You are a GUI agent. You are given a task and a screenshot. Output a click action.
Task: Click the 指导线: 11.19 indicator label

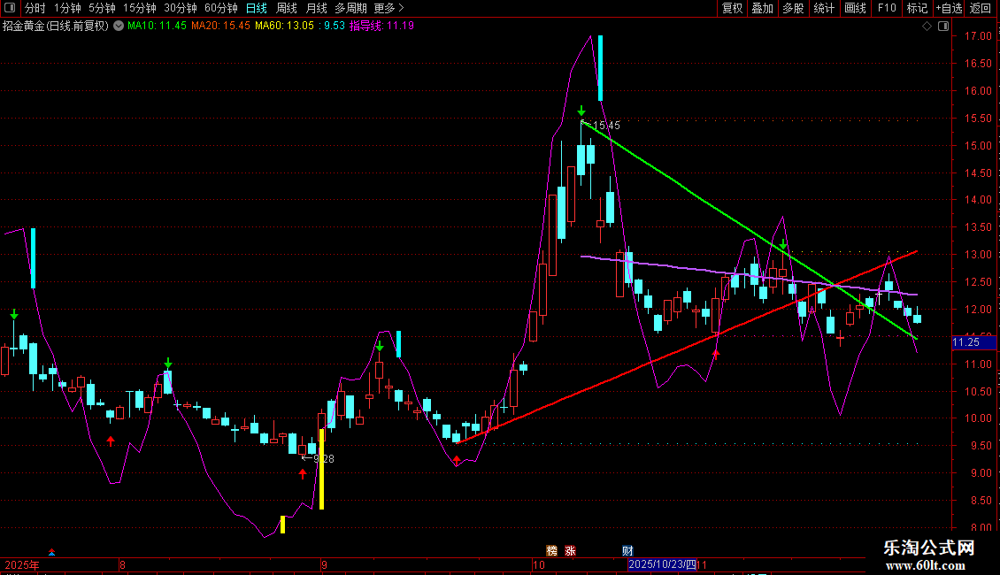[381, 27]
